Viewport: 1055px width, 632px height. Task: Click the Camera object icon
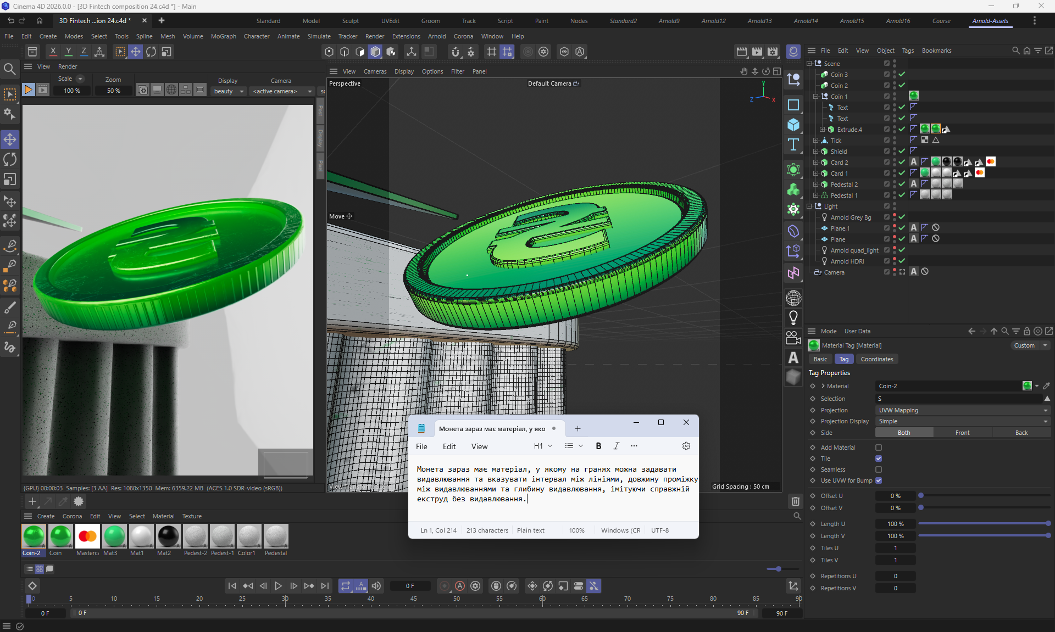click(793, 338)
